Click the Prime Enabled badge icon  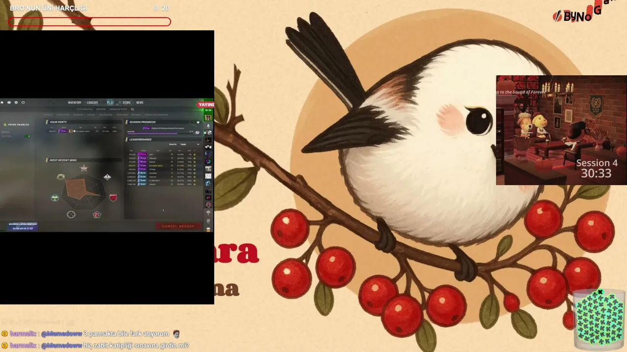coord(5,125)
